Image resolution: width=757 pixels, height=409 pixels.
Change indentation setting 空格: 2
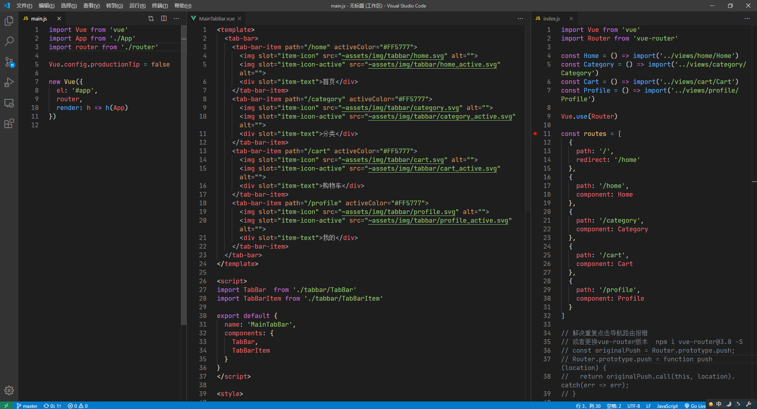(x=614, y=406)
